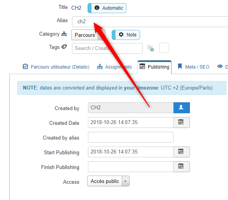This screenshot has height=200, width=228.
Task: Switch to Parcours utilisateur (Details) tab
Action: (x=56, y=67)
